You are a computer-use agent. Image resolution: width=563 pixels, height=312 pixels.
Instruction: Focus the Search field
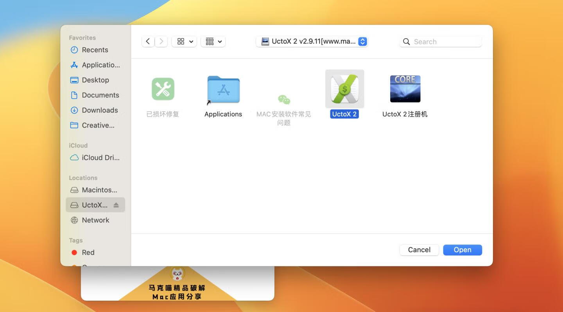(441, 42)
